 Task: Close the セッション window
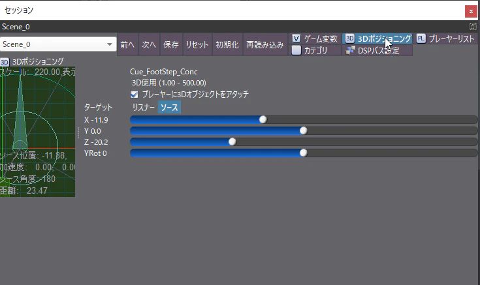[471, 12]
